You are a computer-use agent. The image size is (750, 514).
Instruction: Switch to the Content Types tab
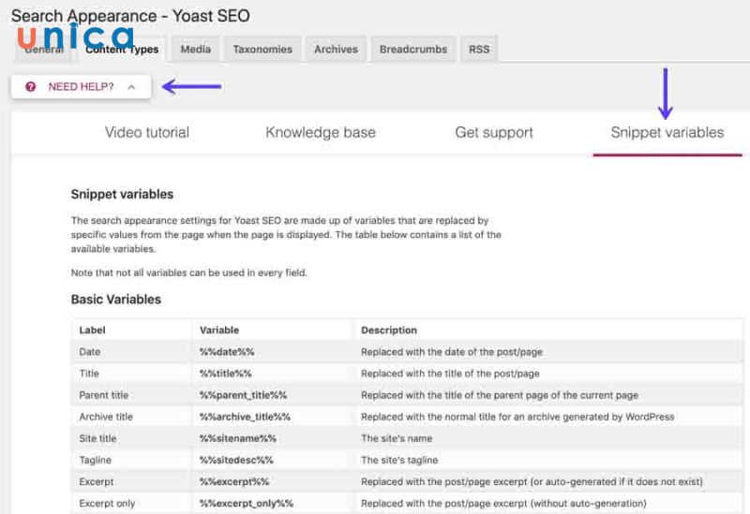point(122,50)
